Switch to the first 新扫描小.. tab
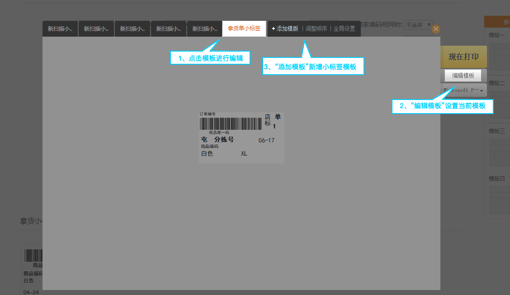510x295 pixels. click(60, 29)
